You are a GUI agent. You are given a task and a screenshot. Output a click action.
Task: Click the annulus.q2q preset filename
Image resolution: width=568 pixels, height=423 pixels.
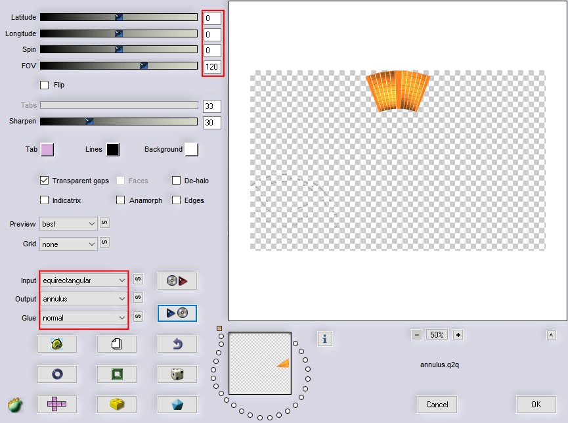(x=439, y=365)
